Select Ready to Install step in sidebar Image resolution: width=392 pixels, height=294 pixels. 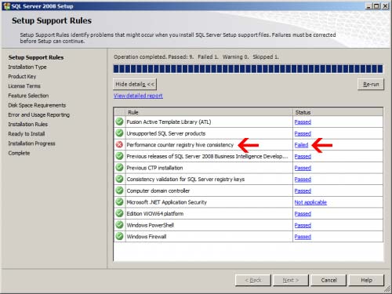27,134
